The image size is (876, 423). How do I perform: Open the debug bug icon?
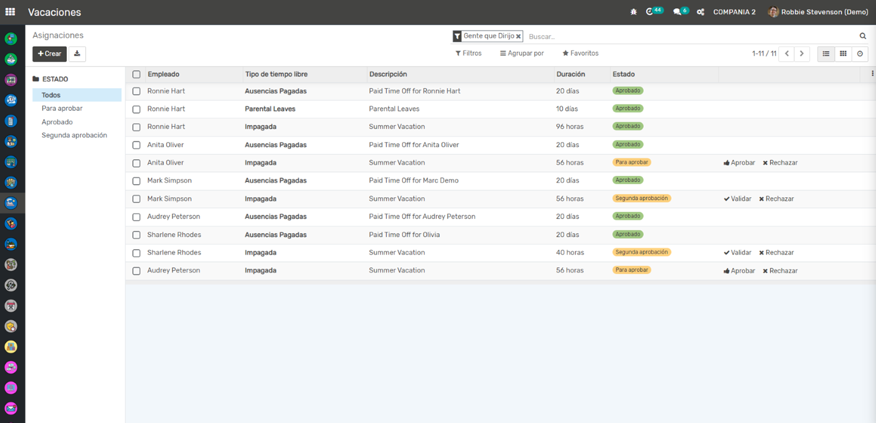[x=633, y=12]
